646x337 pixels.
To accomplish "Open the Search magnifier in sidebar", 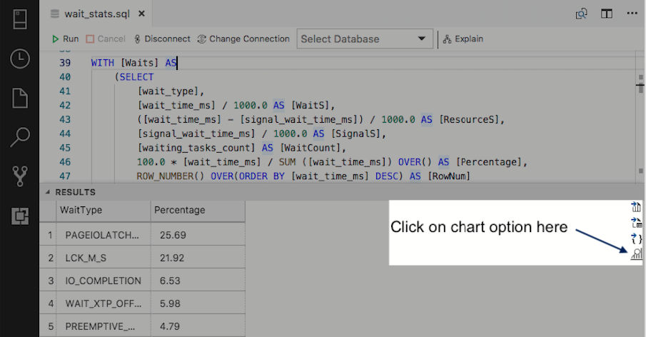I will pos(19,137).
